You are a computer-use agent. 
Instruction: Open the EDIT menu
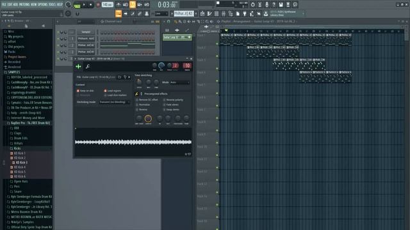[x=10, y=4]
